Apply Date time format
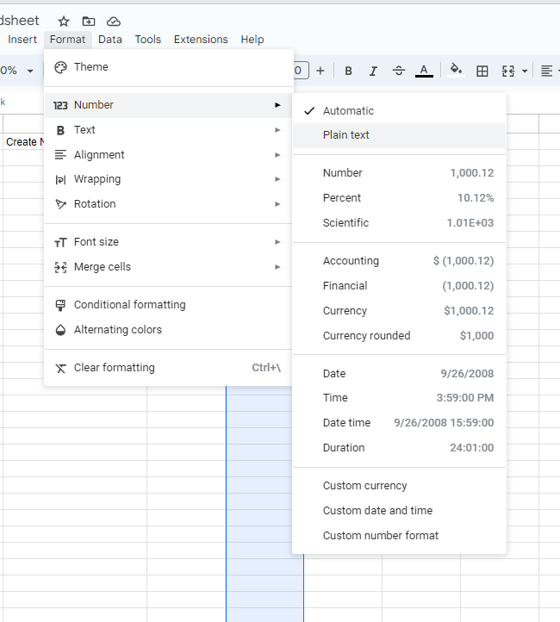 coord(400,423)
